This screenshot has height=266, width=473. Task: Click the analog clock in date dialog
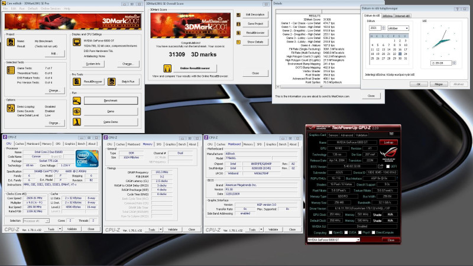(441, 41)
